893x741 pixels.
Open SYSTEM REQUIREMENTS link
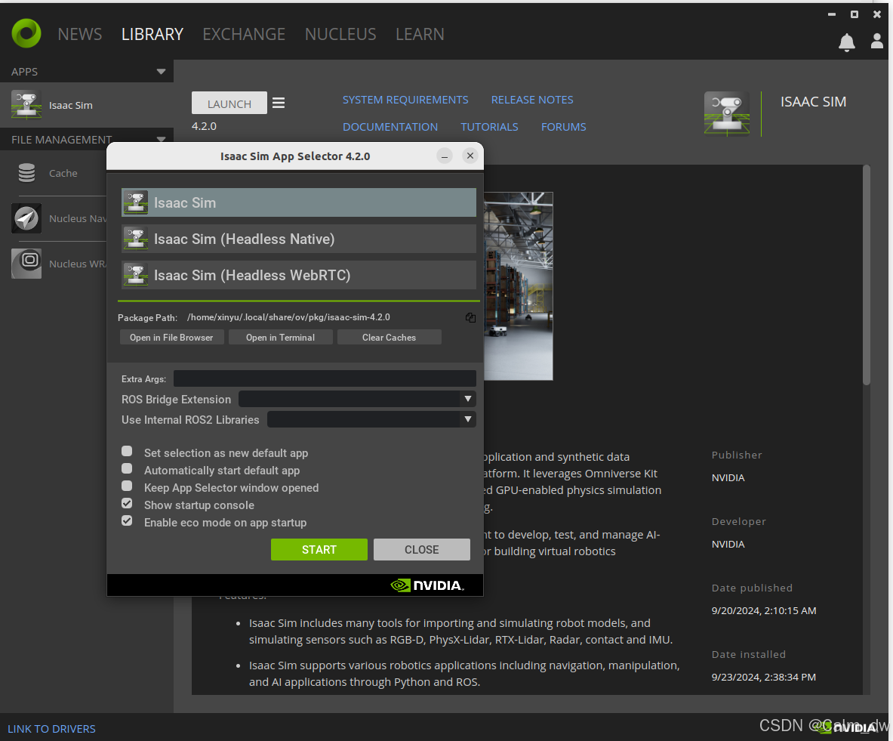pos(405,100)
